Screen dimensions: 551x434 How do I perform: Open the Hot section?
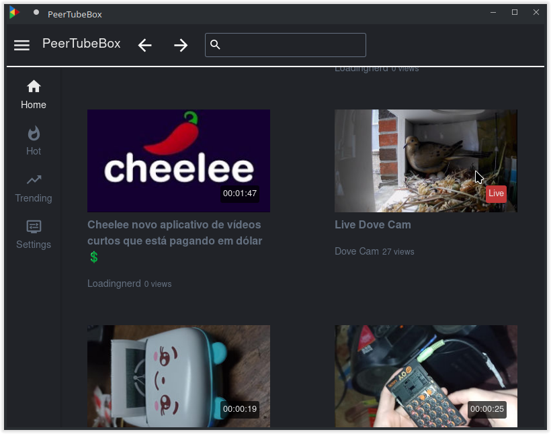[34, 140]
